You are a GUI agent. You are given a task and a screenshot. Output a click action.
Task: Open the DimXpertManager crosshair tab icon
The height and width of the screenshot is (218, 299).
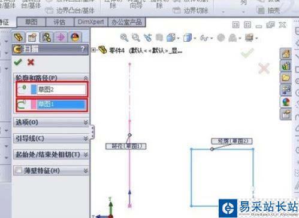pyautogui.click(x=61, y=37)
